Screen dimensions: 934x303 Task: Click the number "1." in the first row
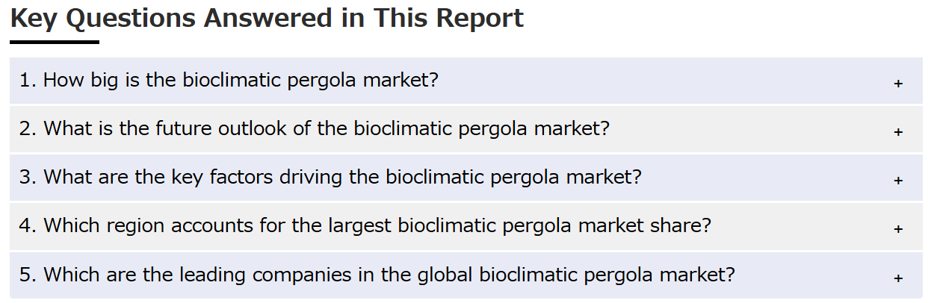28,80
